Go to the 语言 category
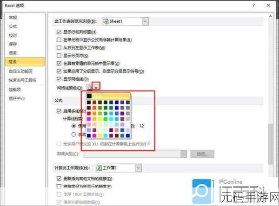Image resolution: width=279 pixels, height=206 pixels. click(13, 53)
